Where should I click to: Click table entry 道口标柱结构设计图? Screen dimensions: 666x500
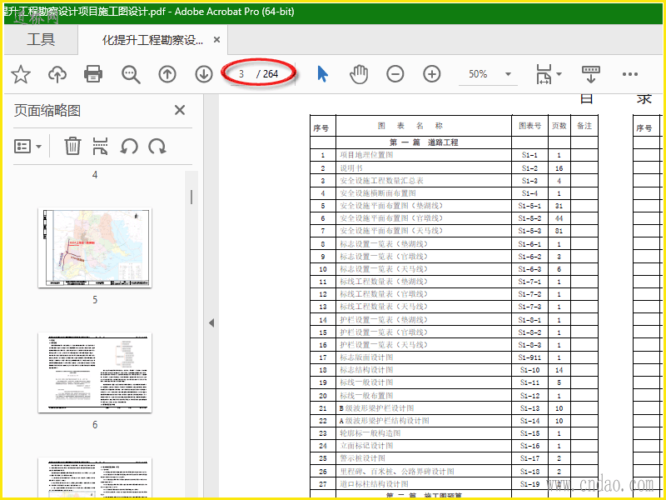point(374,484)
